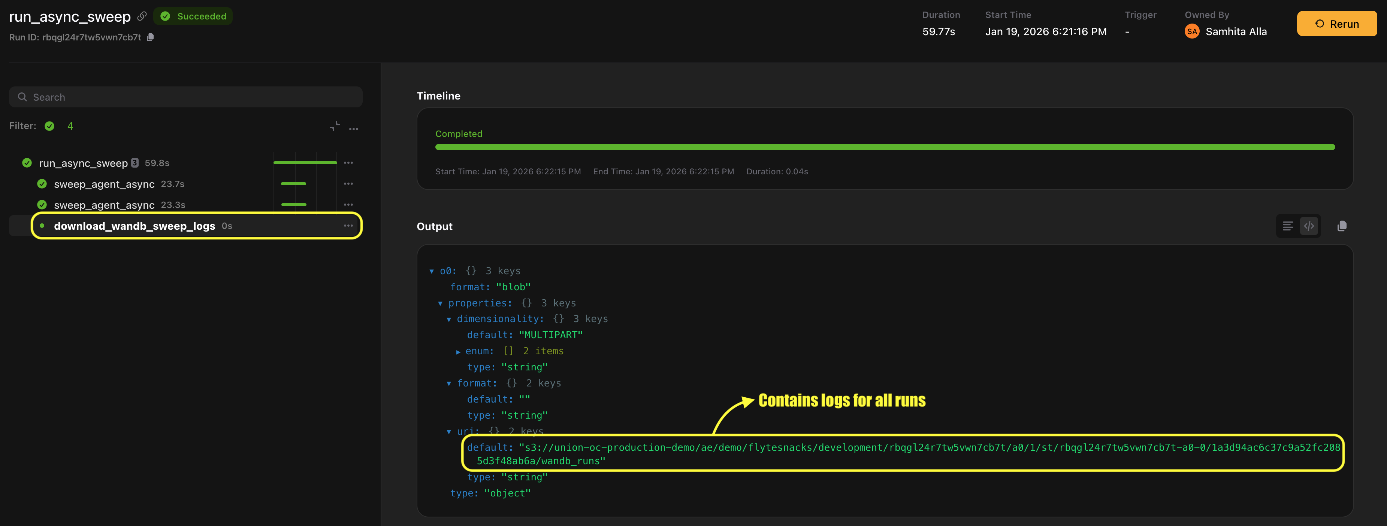Select the download_wandb_sweep_logs task
1387x526 pixels.
(x=134, y=226)
